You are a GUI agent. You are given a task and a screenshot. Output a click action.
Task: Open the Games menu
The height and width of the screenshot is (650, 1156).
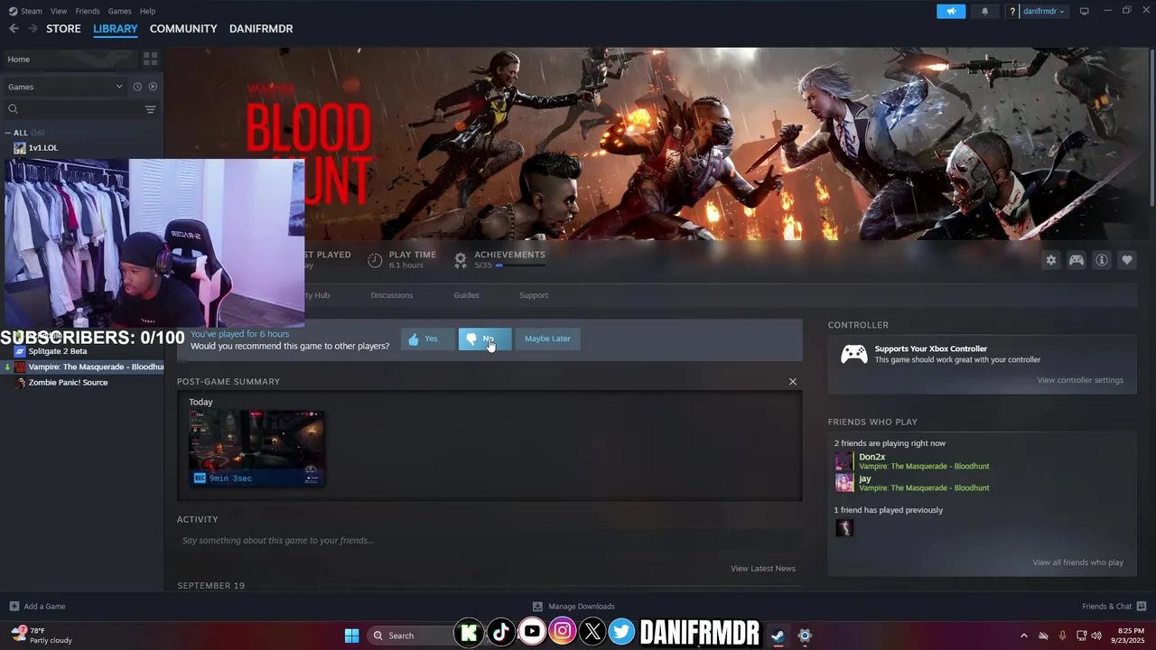pos(119,11)
